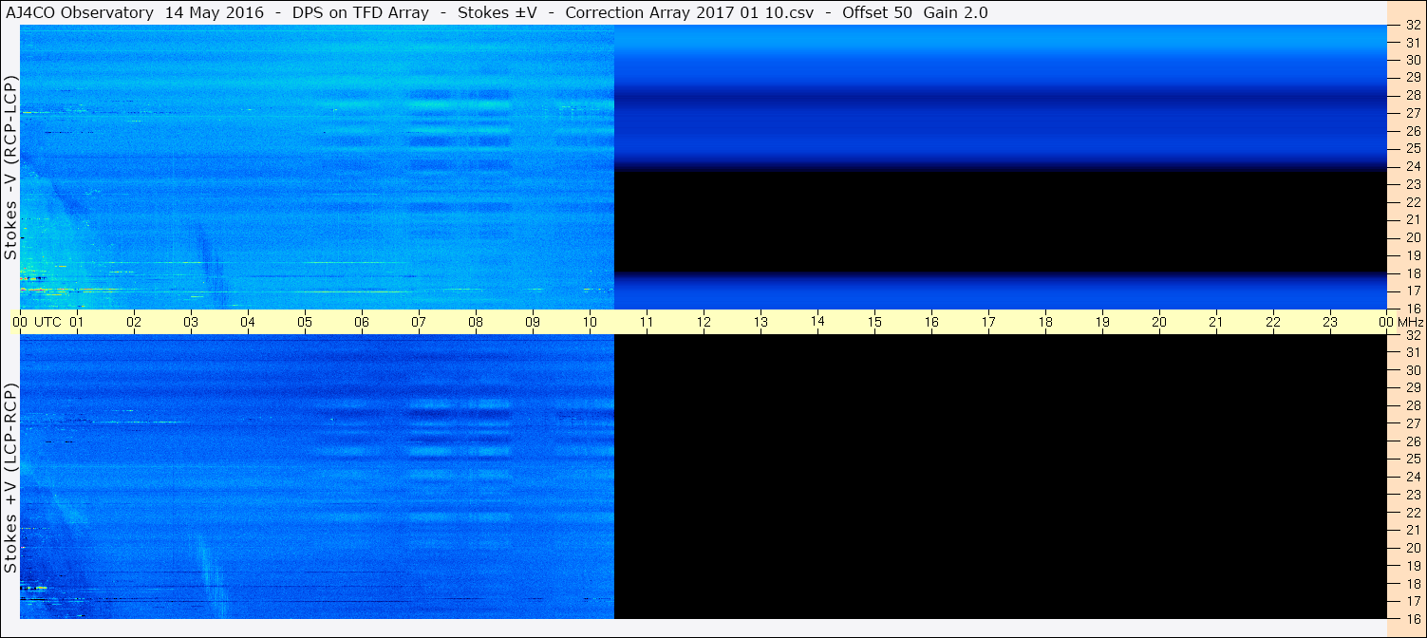This screenshot has height=638, width=1427.
Task: Click the 18 MHz tick in Stokes -V panel
Action: [1413, 272]
